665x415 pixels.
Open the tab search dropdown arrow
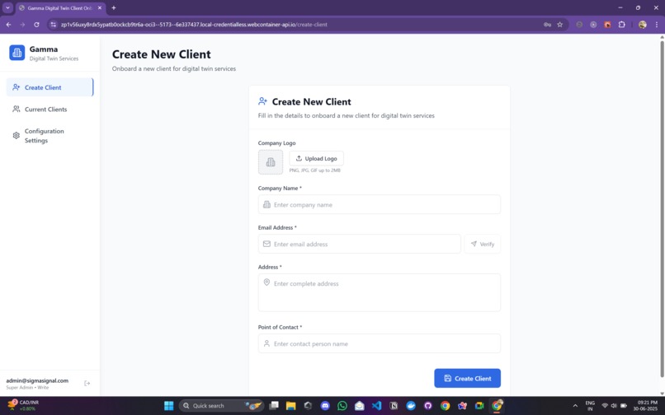pos(7,7)
